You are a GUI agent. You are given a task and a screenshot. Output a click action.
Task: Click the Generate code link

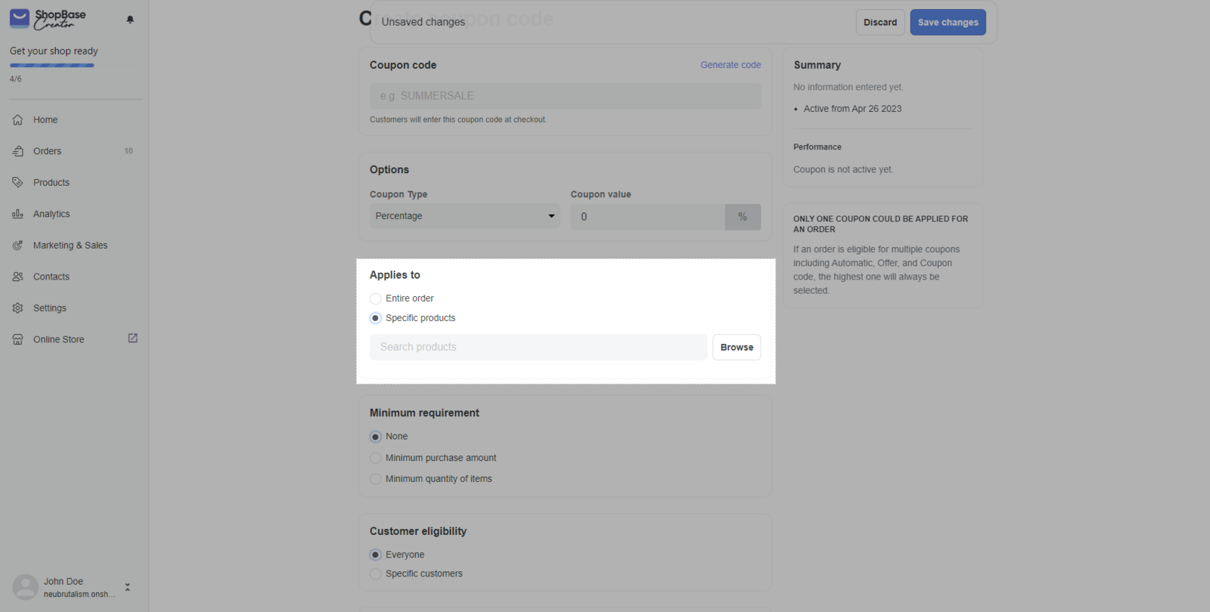tap(731, 65)
